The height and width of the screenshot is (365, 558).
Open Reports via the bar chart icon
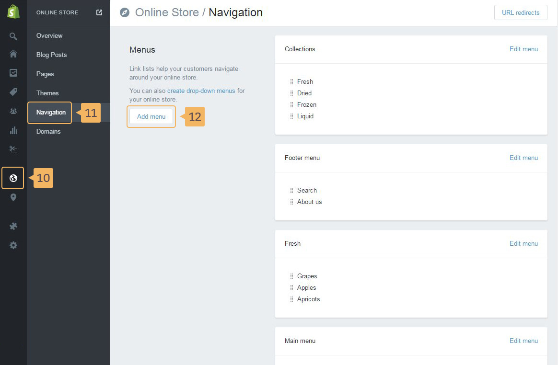(x=13, y=130)
